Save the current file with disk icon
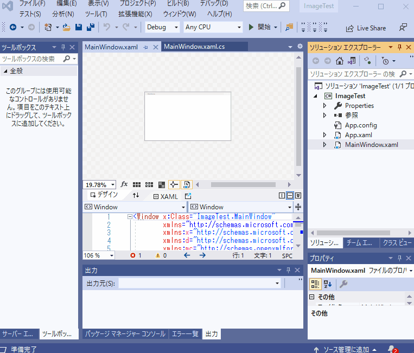 [79, 27]
